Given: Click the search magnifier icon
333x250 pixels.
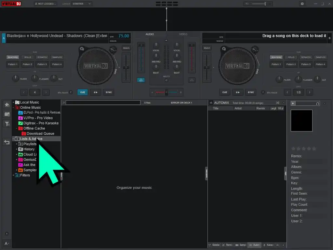Looking at the screenshot, I should click(64, 103).
